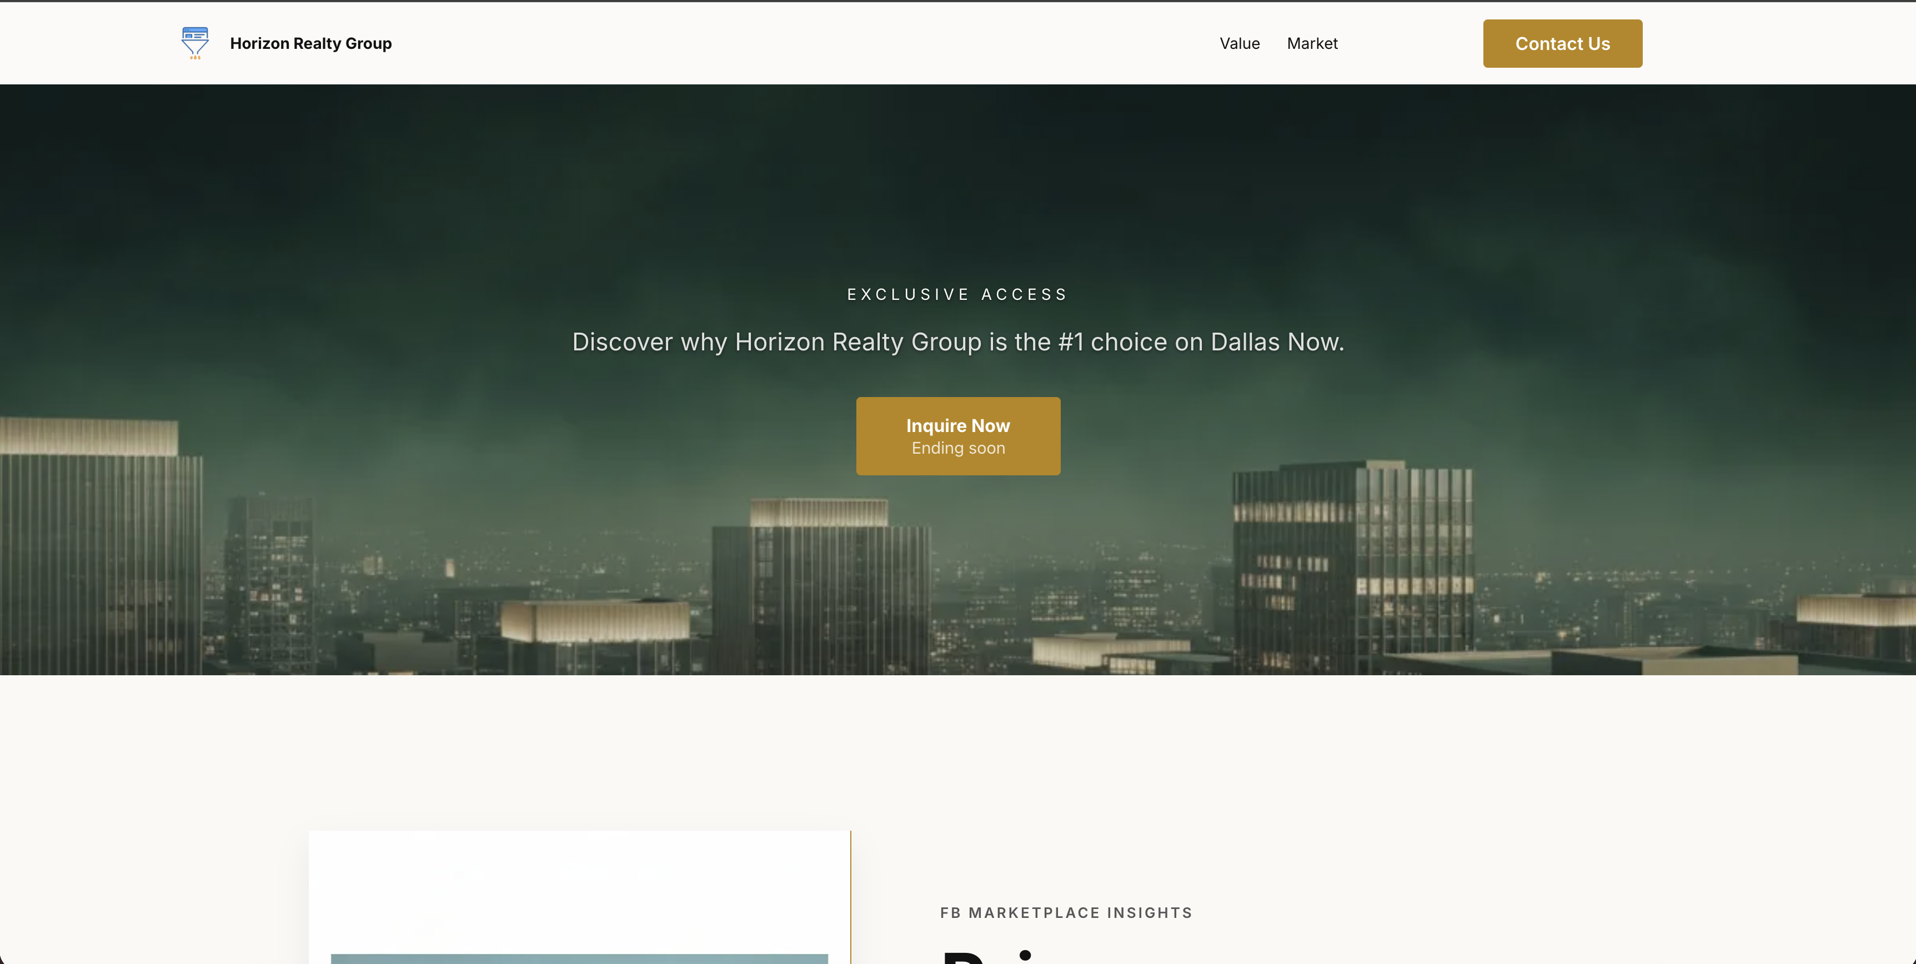Click the FB MARKETPLACE INSIGHTS label
The image size is (1916, 964).
pyautogui.click(x=1066, y=913)
